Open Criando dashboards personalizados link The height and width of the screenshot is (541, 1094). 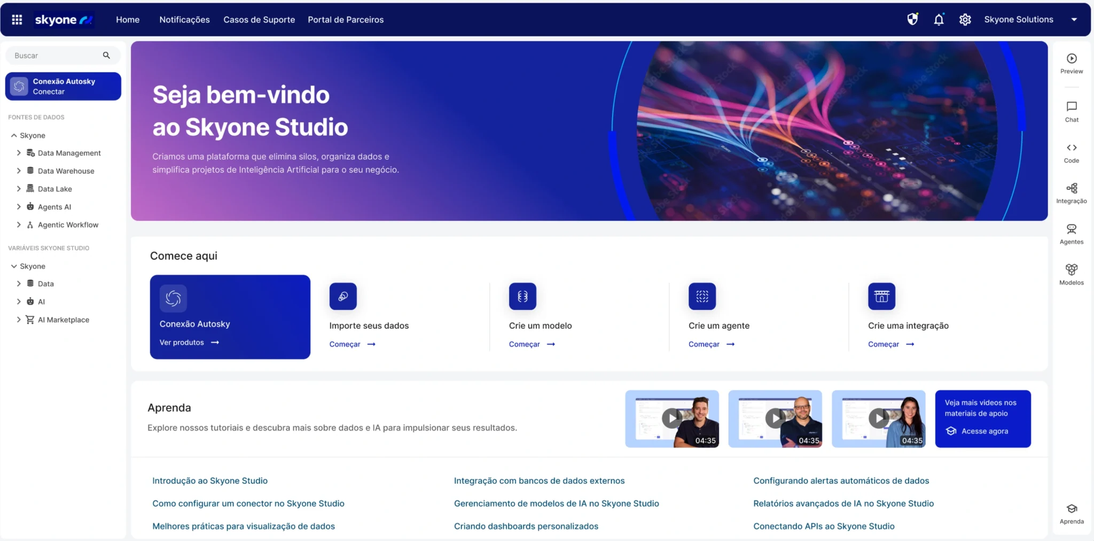coord(526,526)
